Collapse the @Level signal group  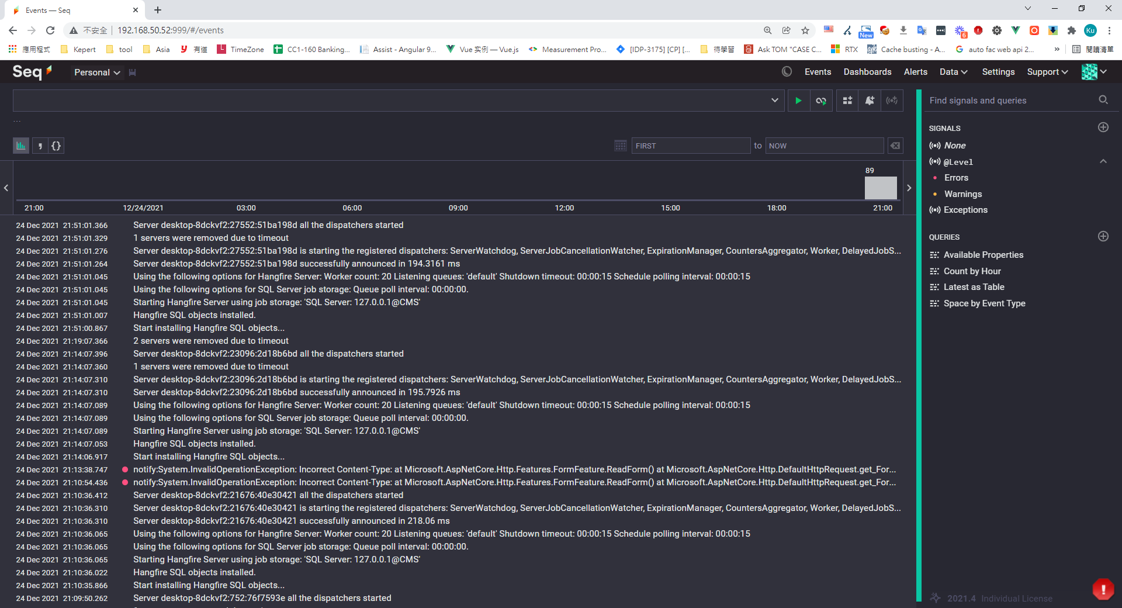pyautogui.click(x=1103, y=161)
